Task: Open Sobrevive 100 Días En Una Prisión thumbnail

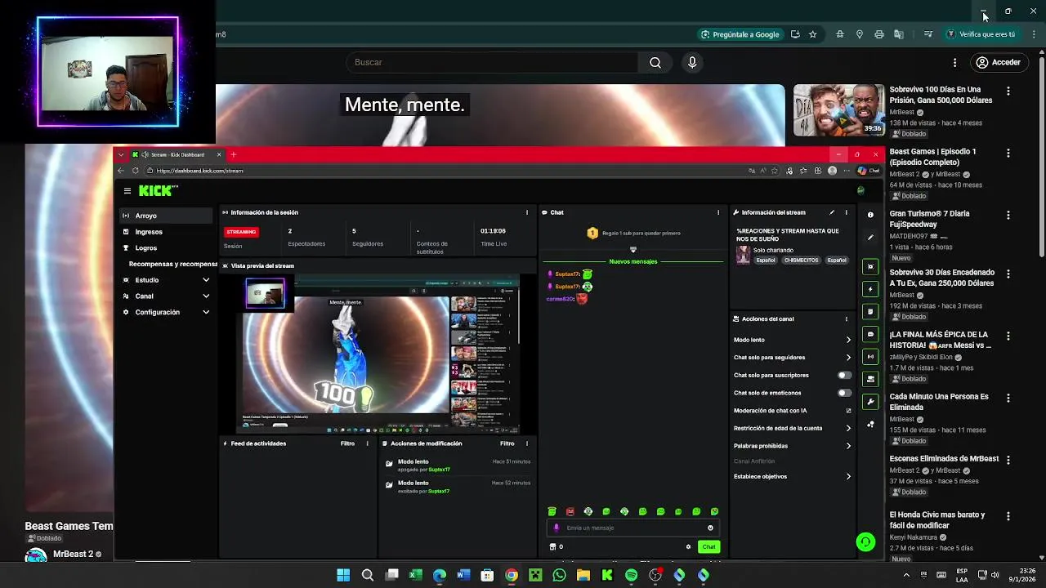Action: pos(839,110)
